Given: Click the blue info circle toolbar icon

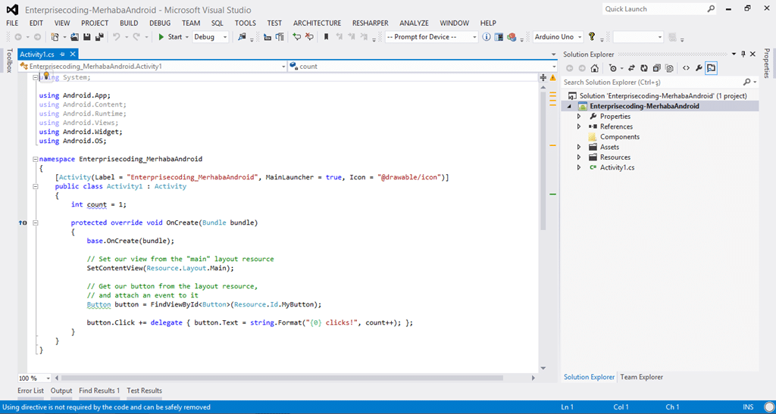Looking at the screenshot, I should coord(487,37).
